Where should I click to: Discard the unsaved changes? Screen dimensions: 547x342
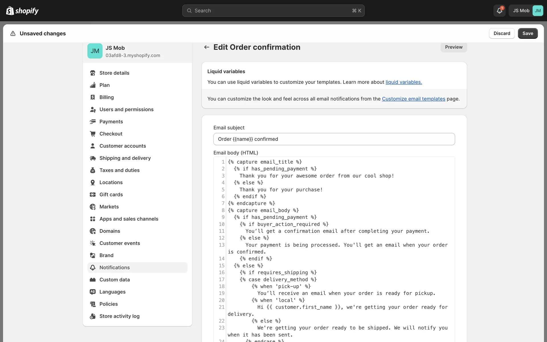[x=502, y=33]
